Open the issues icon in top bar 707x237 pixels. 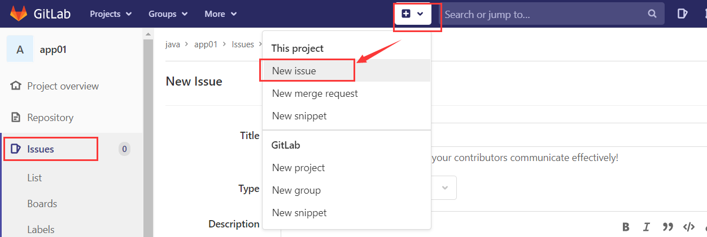pyautogui.click(x=683, y=14)
